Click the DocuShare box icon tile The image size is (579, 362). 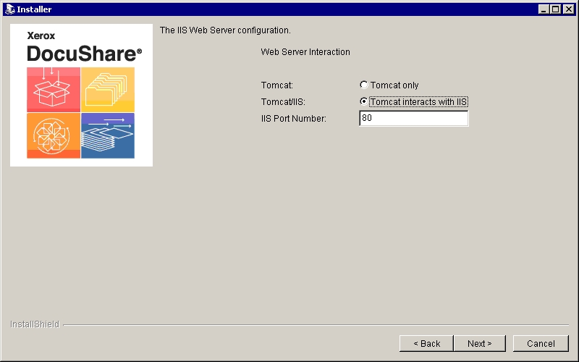[x=54, y=89]
